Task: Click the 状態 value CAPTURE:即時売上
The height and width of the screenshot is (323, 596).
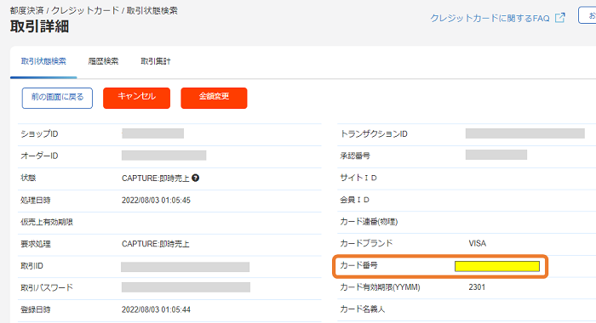Action: pos(156,178)
